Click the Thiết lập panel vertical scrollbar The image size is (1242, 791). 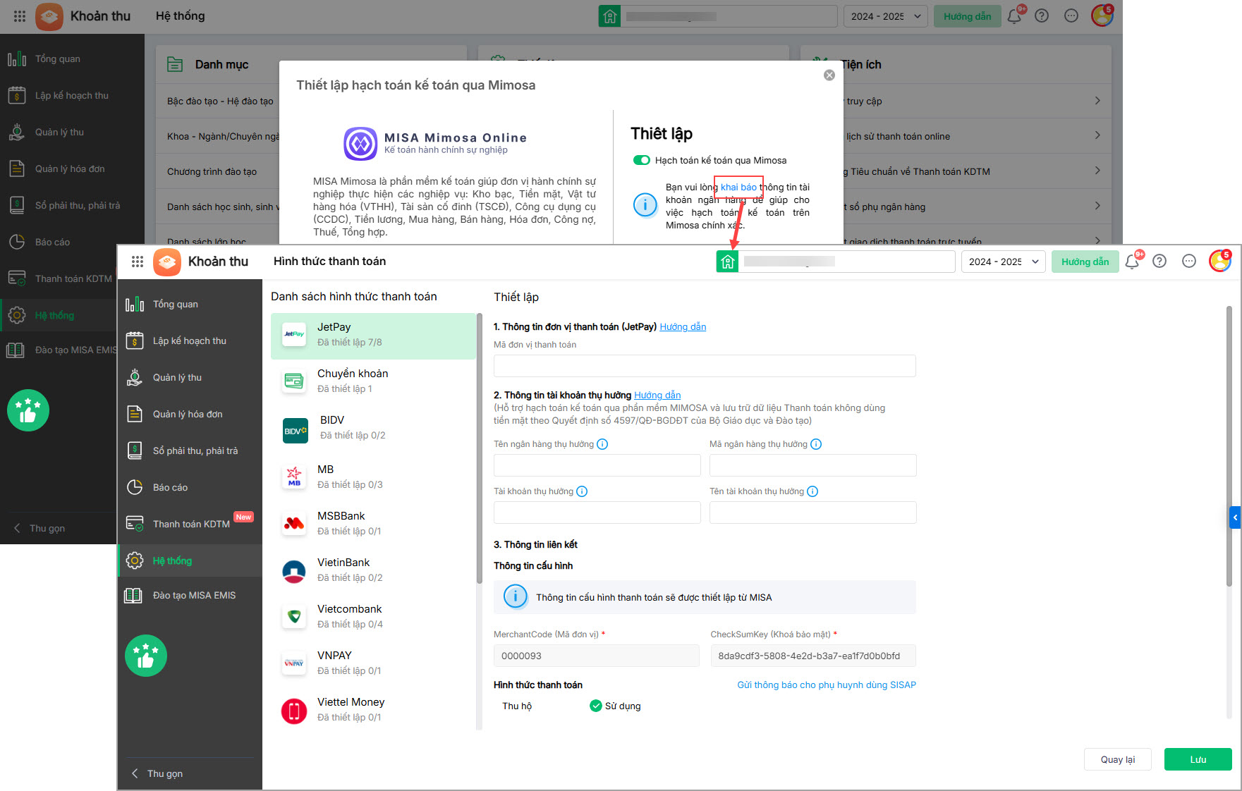(1229, 446)
